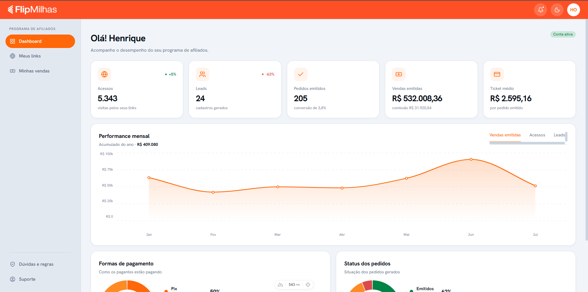Click the Conta ativa status badge
588x292 pixels.
click(x=563, y=34)
